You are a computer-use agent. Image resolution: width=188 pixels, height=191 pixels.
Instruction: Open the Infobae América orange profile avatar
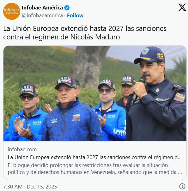coord(12,11)
